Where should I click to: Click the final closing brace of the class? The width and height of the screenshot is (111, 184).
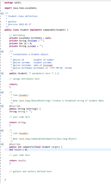pos(5,180)
